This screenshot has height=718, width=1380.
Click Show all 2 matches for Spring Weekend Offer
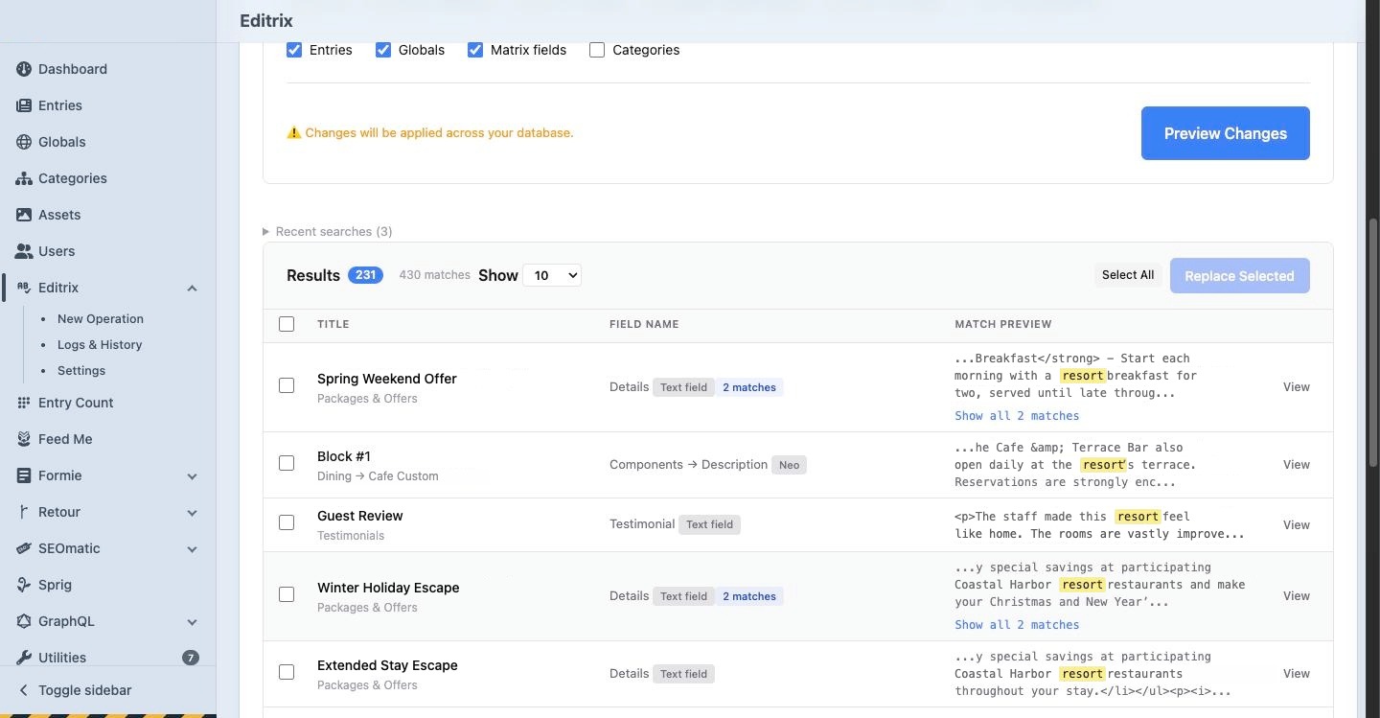point(1017,416)
